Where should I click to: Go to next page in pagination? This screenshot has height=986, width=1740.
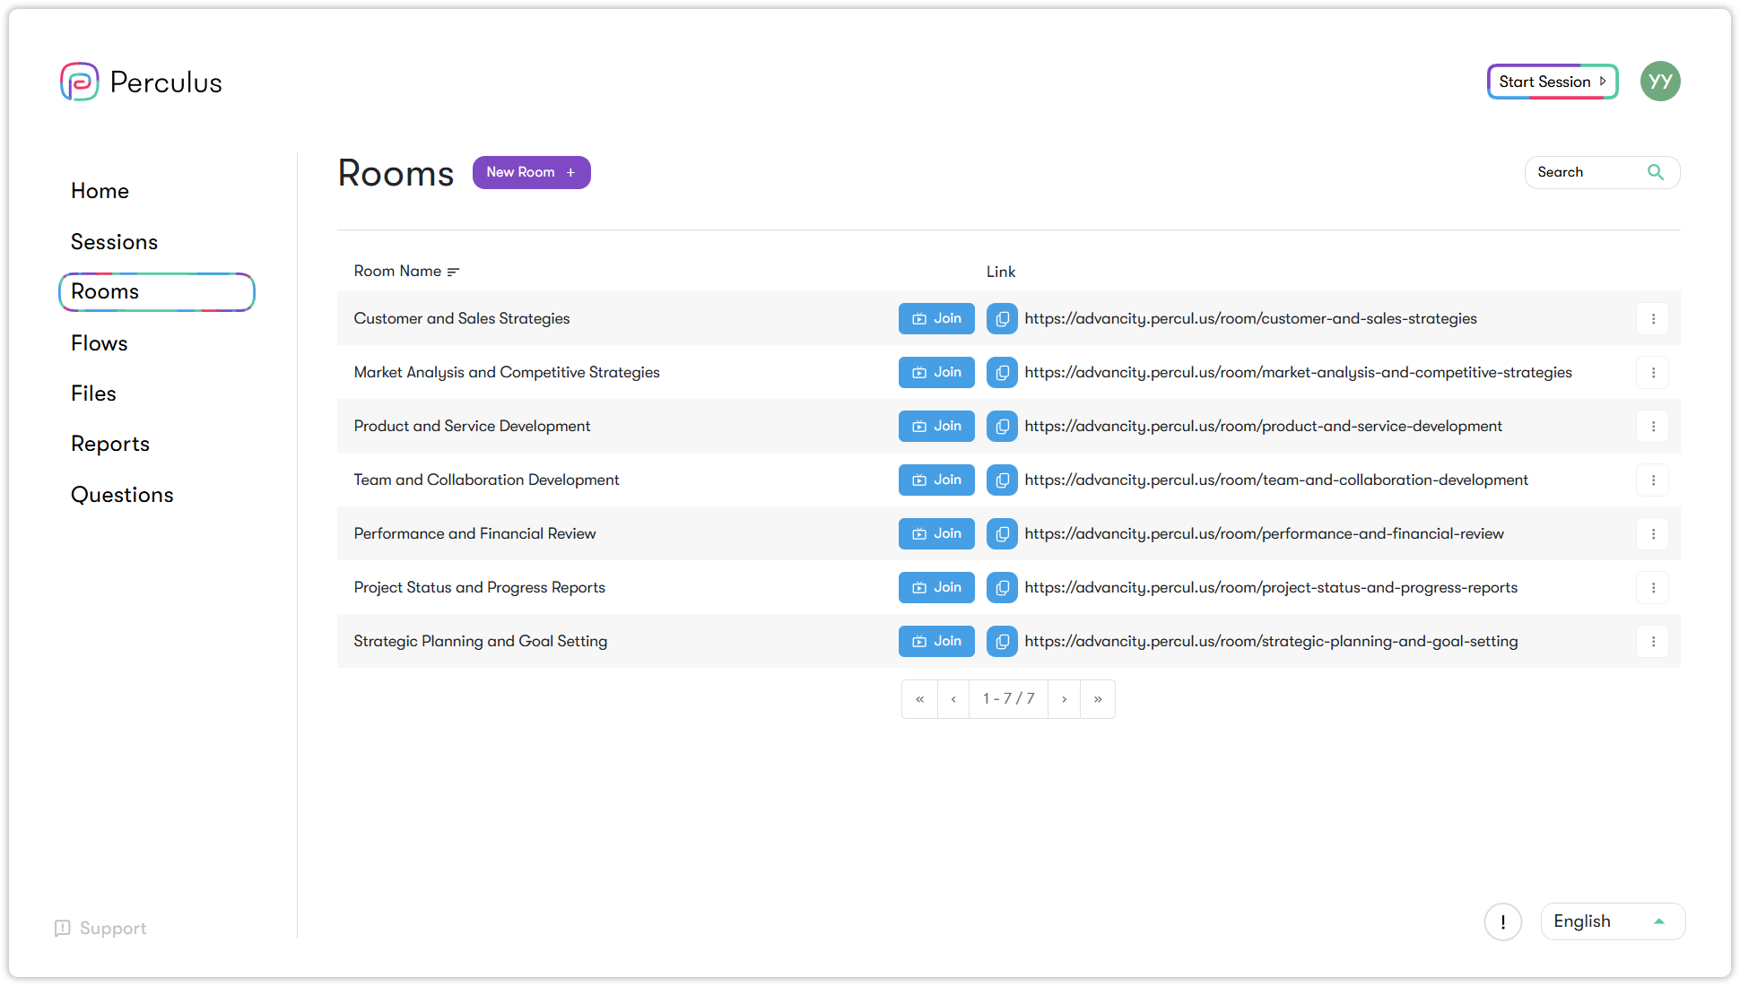pos(1064,699)
